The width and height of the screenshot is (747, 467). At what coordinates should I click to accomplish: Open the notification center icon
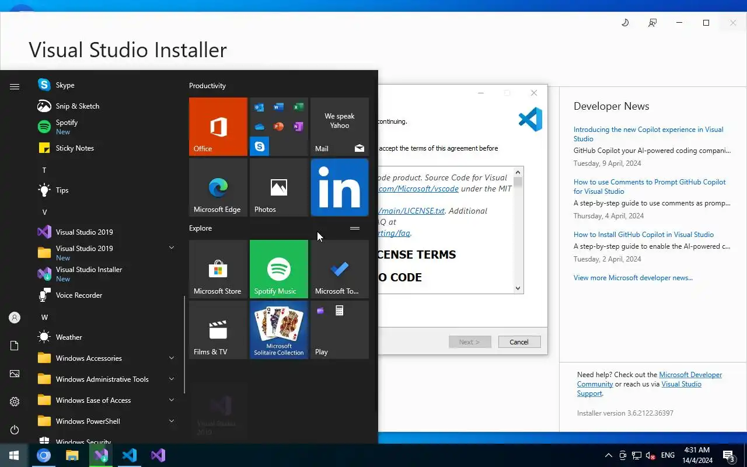pyautogui.click(x=729, y=456)
